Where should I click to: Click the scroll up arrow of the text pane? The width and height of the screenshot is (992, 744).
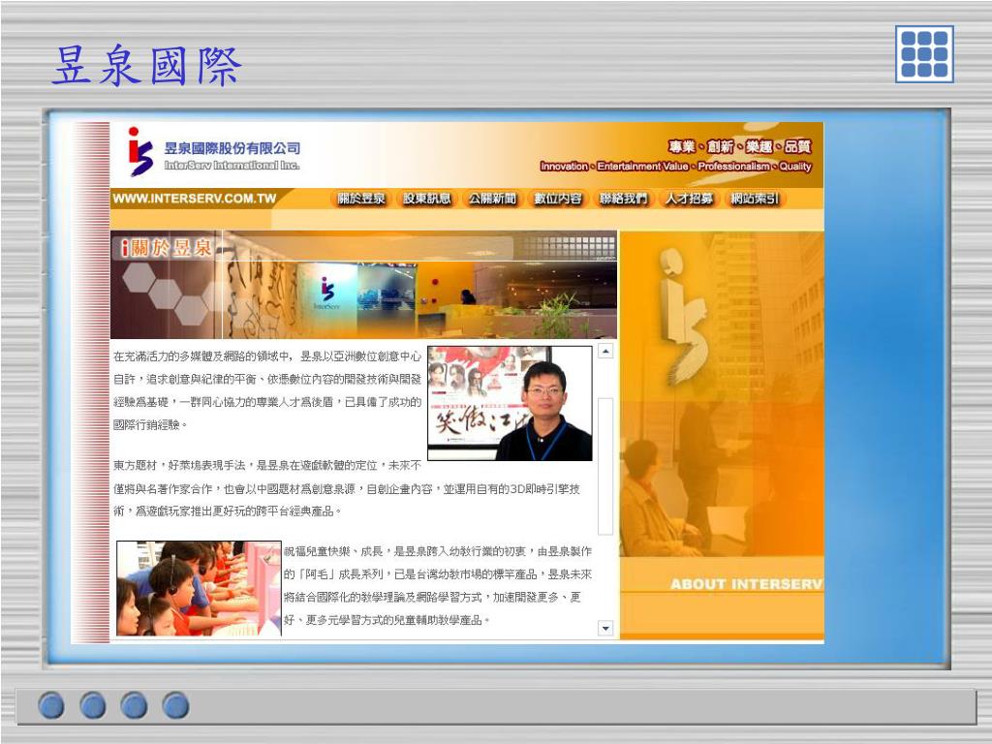tap(605, 351)
